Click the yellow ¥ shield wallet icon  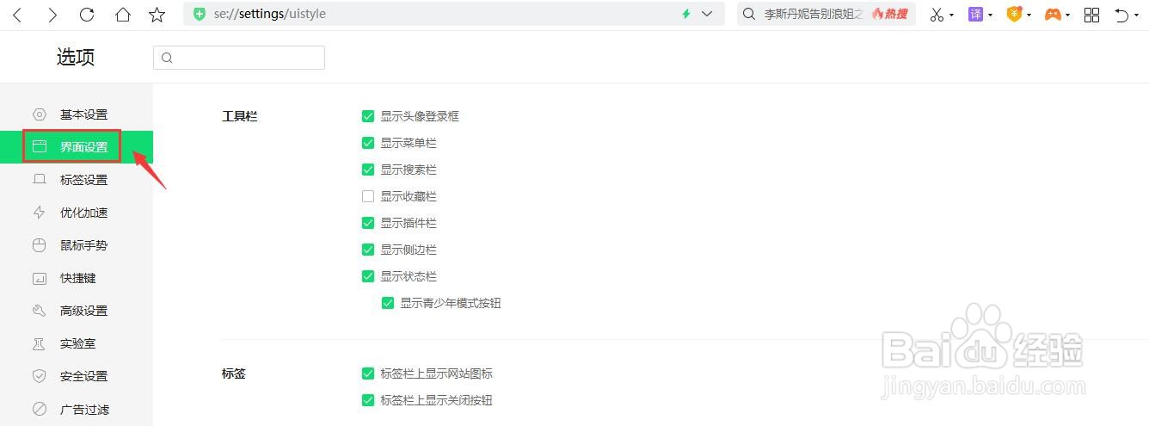click(1014, 15)
